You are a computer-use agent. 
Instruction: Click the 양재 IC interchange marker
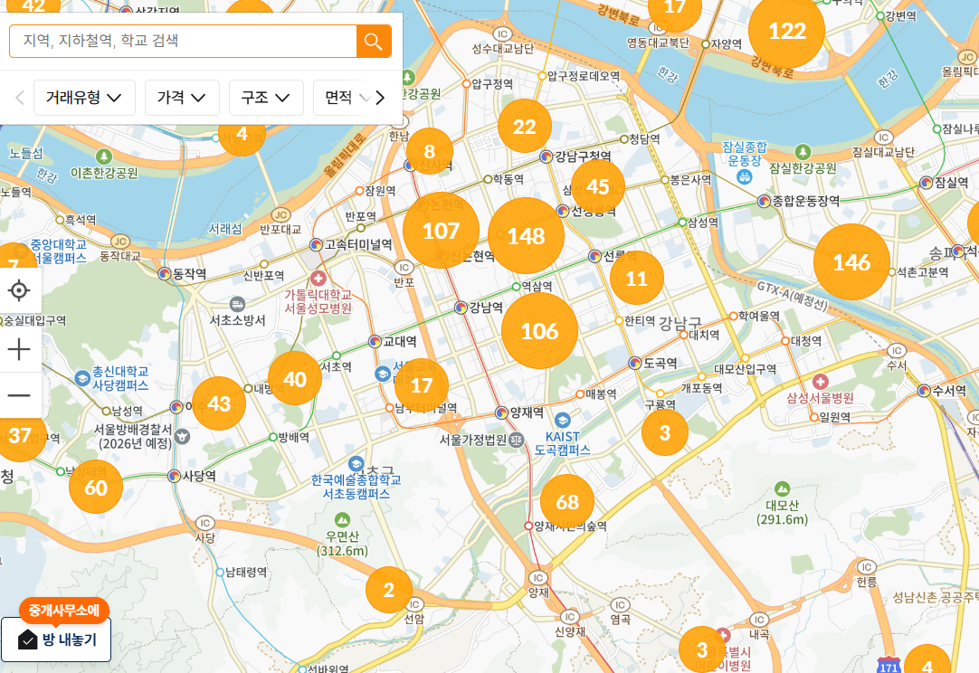[537, 578]
